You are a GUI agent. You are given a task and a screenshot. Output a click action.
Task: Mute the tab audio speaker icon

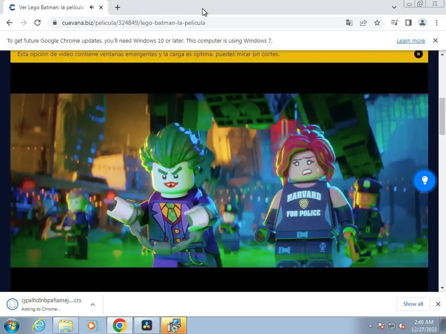91,7
